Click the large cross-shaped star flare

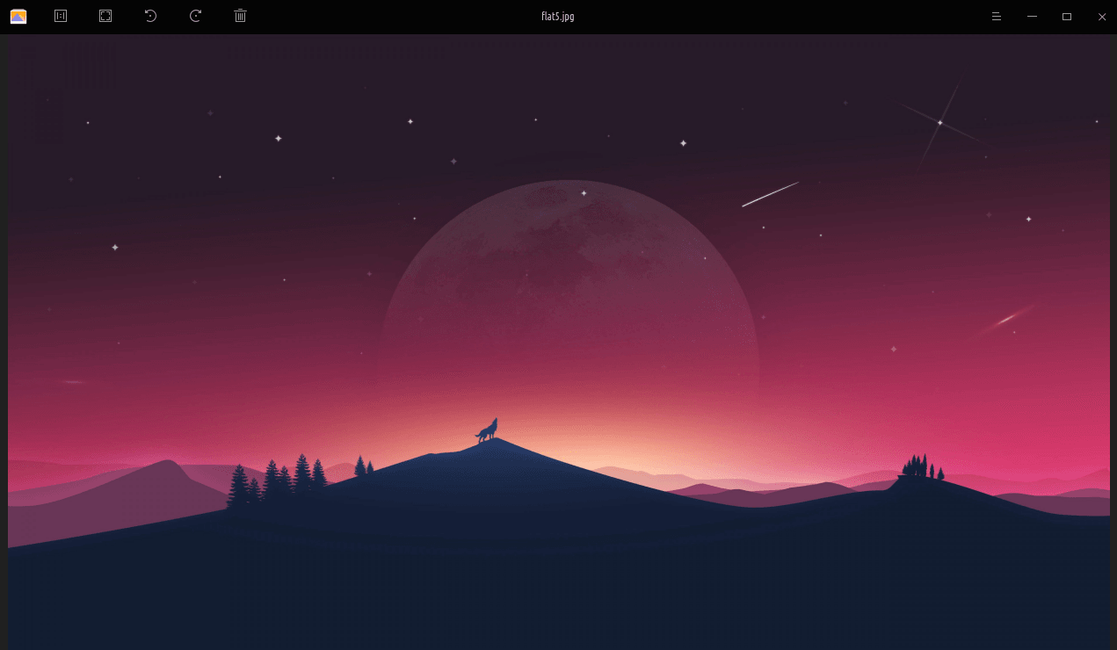pos(939,123)
